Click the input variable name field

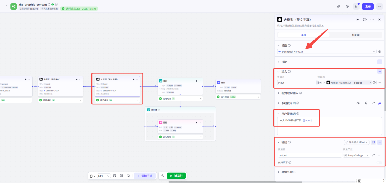coord(297,83)
